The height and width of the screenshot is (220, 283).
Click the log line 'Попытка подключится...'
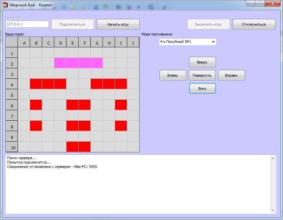[x=29, y=162]
